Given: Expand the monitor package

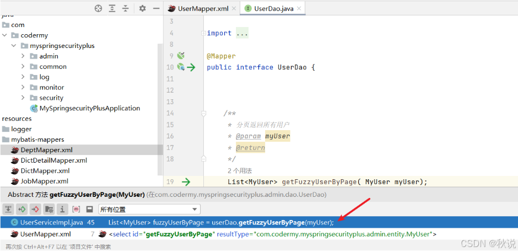Looking at the screenshot, I should tap(23, 87).
